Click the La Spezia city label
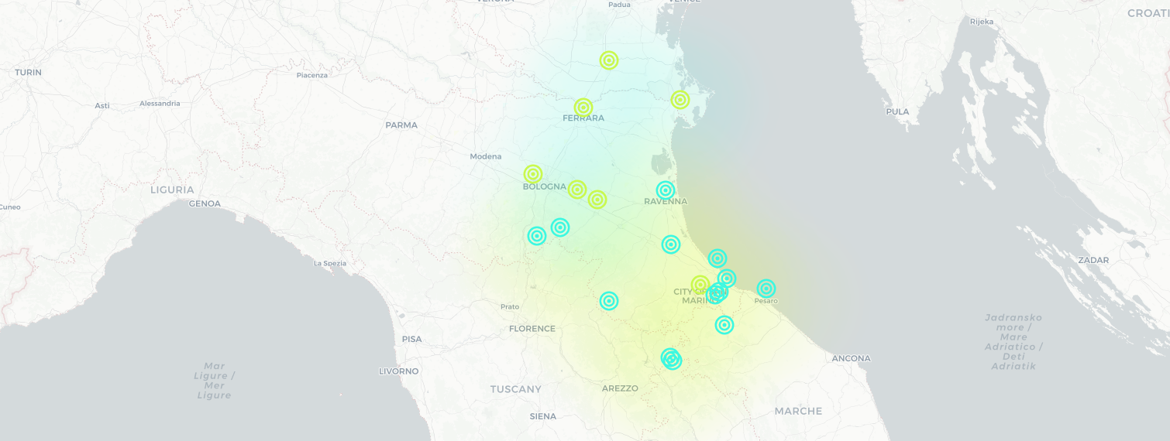The image size is (1170, 441). pyautogui.click(x=330, y=264)
